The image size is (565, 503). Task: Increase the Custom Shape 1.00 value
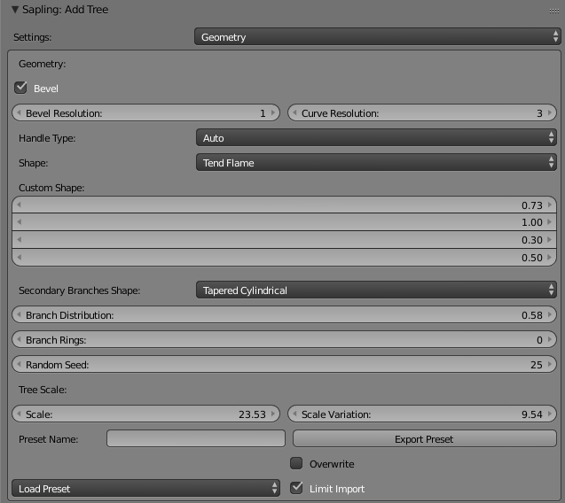point(550,222)
